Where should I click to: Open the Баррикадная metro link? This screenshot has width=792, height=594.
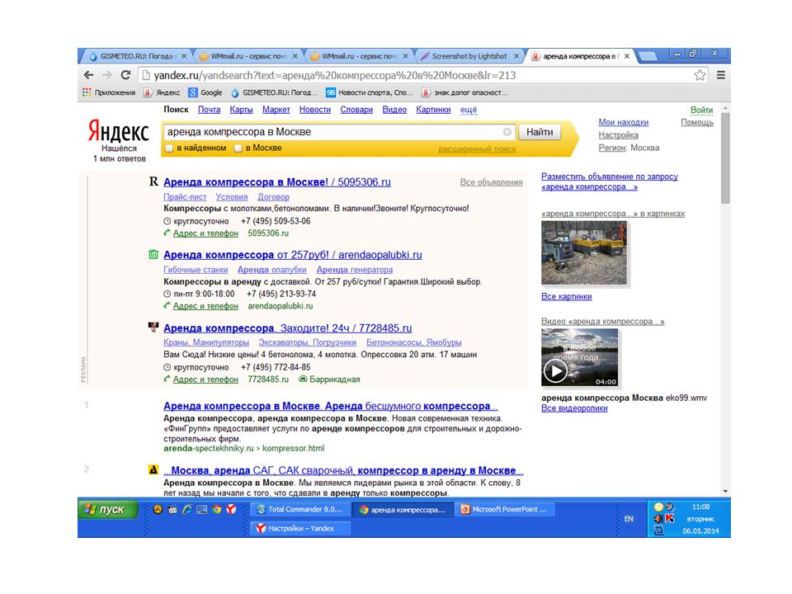(334, 379)
